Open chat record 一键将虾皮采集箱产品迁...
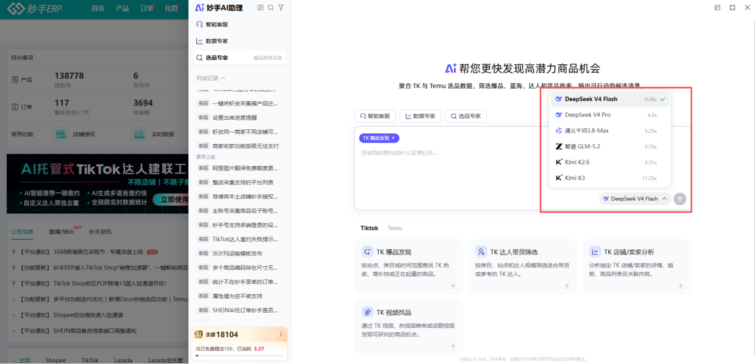 239,103
